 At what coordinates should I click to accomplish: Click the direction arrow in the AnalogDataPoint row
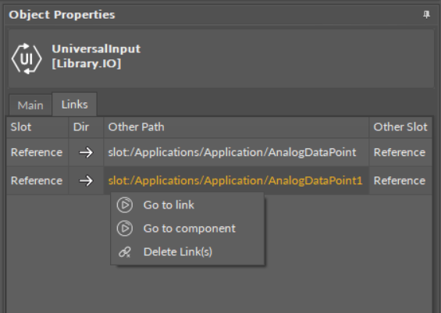click(x=86, y=152)
